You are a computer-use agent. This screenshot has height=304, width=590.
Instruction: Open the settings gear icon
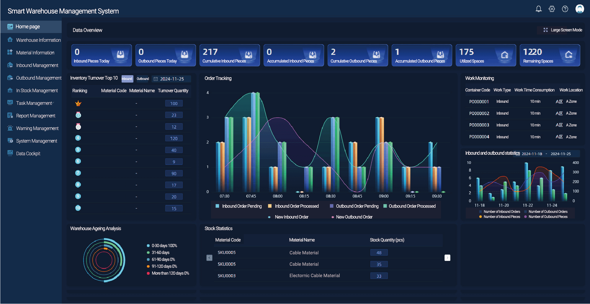pos(552,9)
